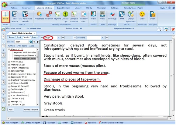This screenshot has height=125, width=176.
Task: Switch to Book tab in left panel
Action: pos(19,37)
